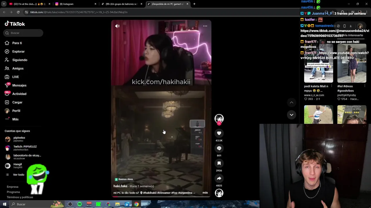Screen dimensions: 371x208
Task: View site information icon in address bar
Action: click(x=26, y=12)
